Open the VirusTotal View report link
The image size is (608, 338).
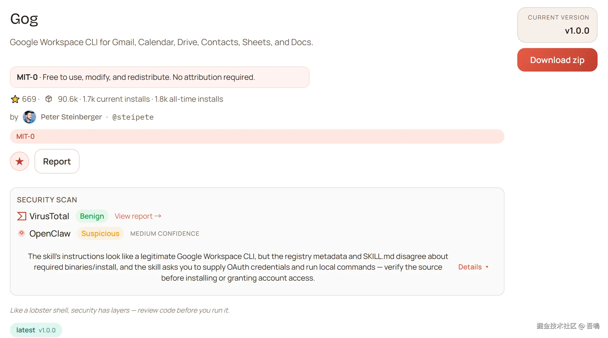[x=134, y=216]
